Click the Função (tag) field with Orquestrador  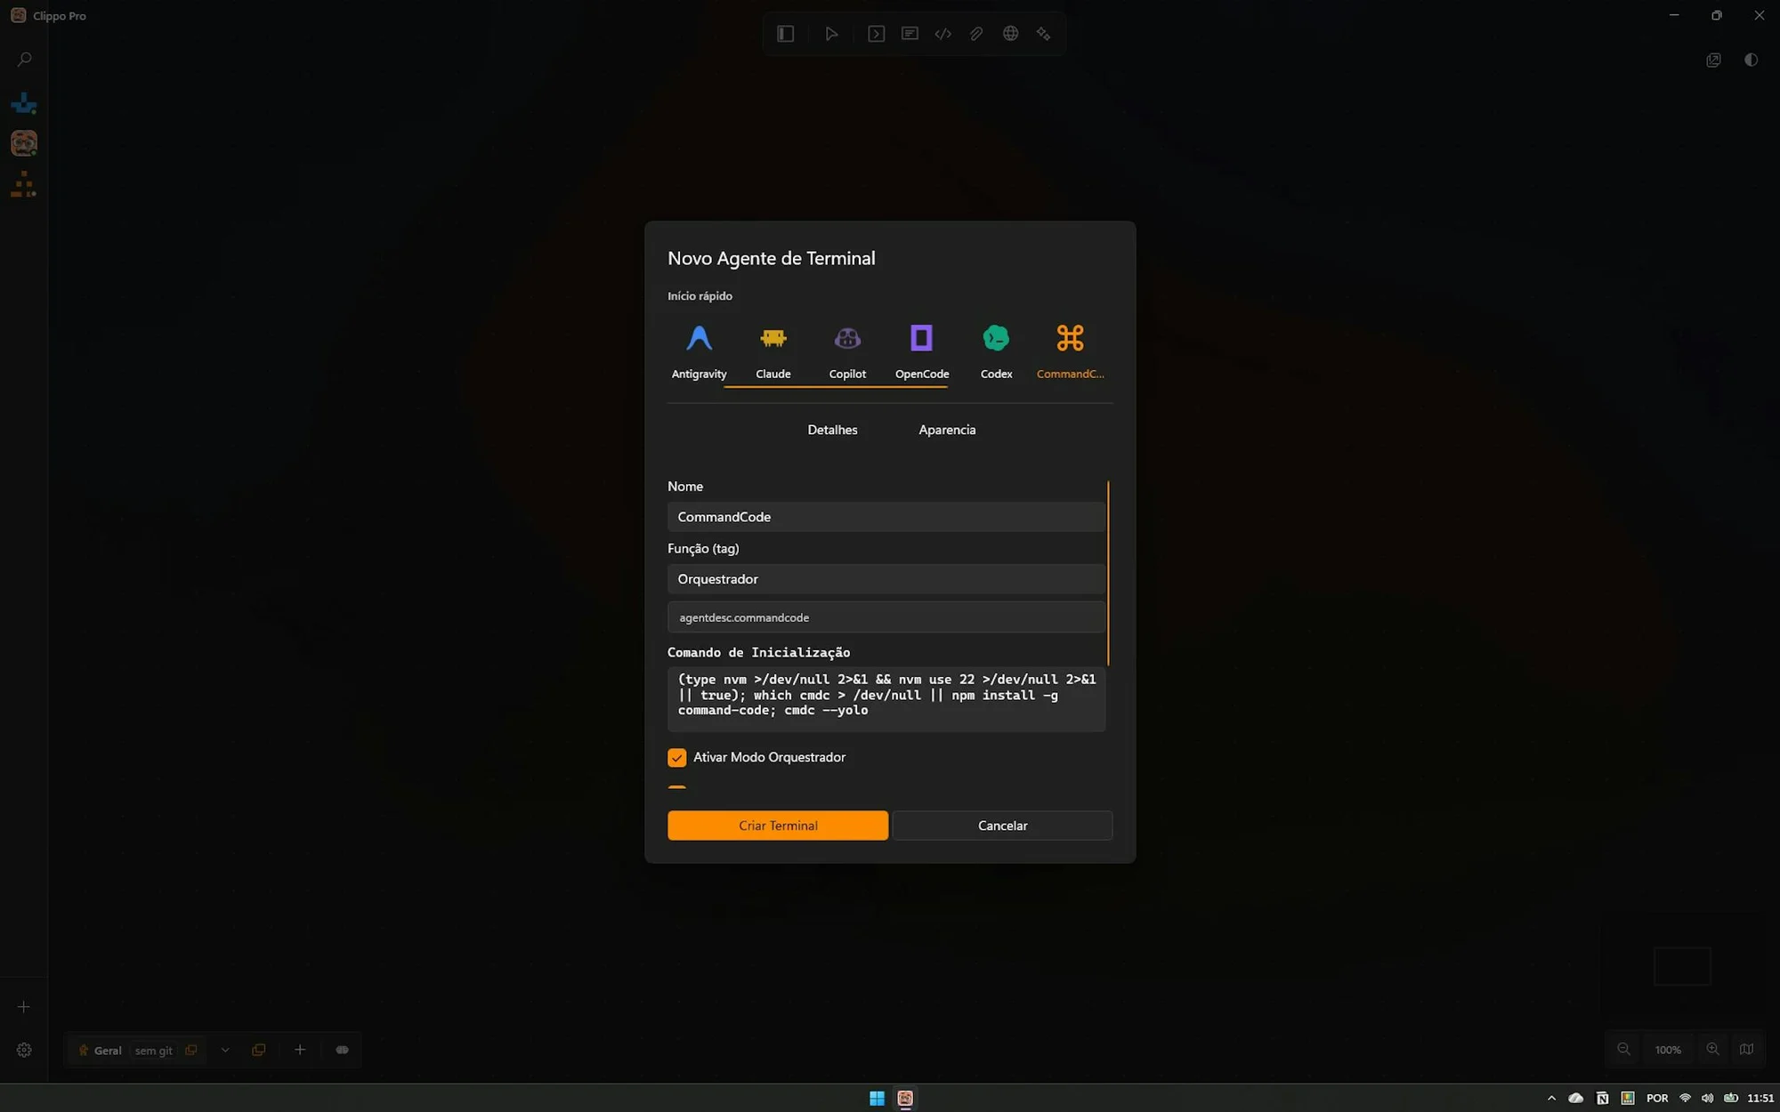[886, 579]
